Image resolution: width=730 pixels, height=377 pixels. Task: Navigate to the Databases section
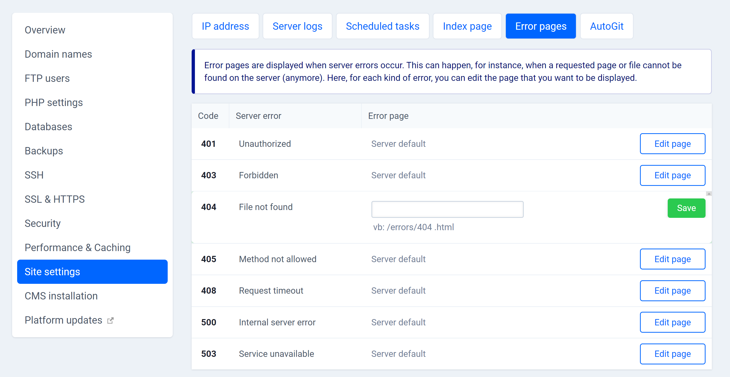[x=48, y=126]
